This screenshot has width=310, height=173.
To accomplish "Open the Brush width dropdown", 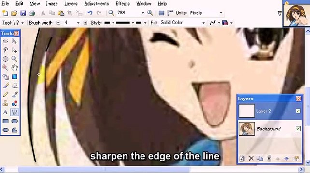I will tap(78, 23).
